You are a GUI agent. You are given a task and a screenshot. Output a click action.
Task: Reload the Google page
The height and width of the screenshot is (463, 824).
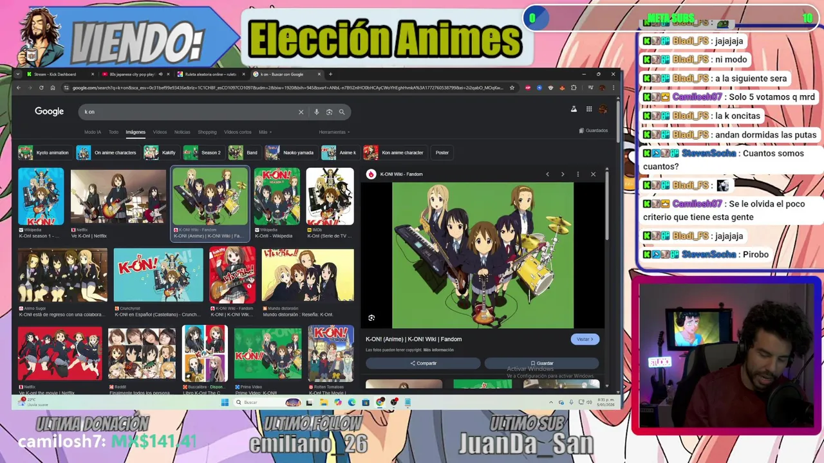41,87
